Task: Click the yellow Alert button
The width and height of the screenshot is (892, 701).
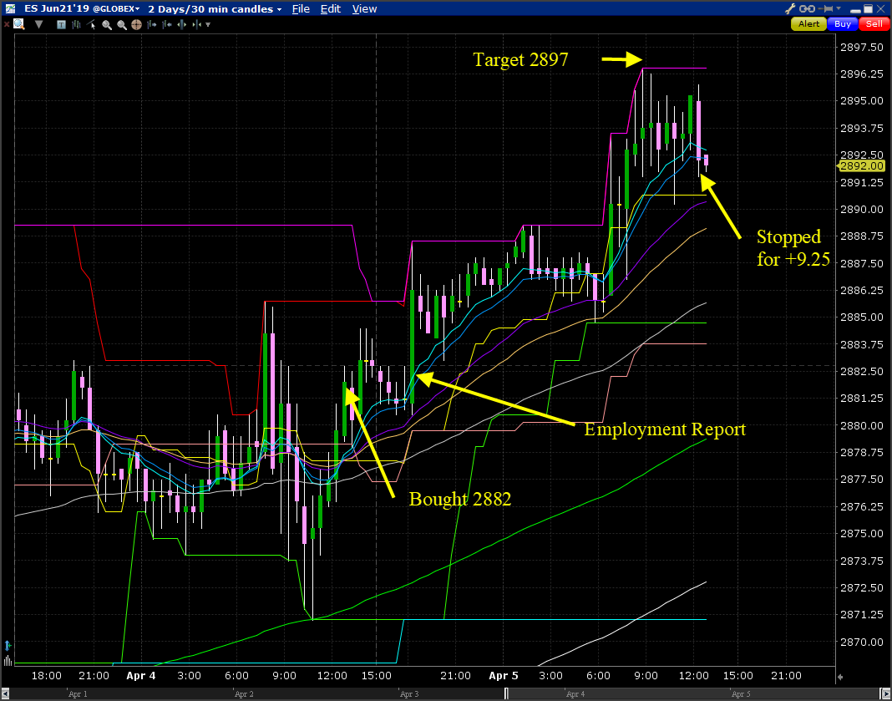Action: [808, 24]
